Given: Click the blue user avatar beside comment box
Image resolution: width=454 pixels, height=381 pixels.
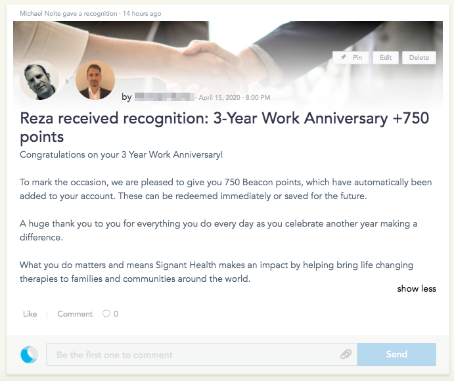Looking at the screenshot, I should click(x=30, y=354).
